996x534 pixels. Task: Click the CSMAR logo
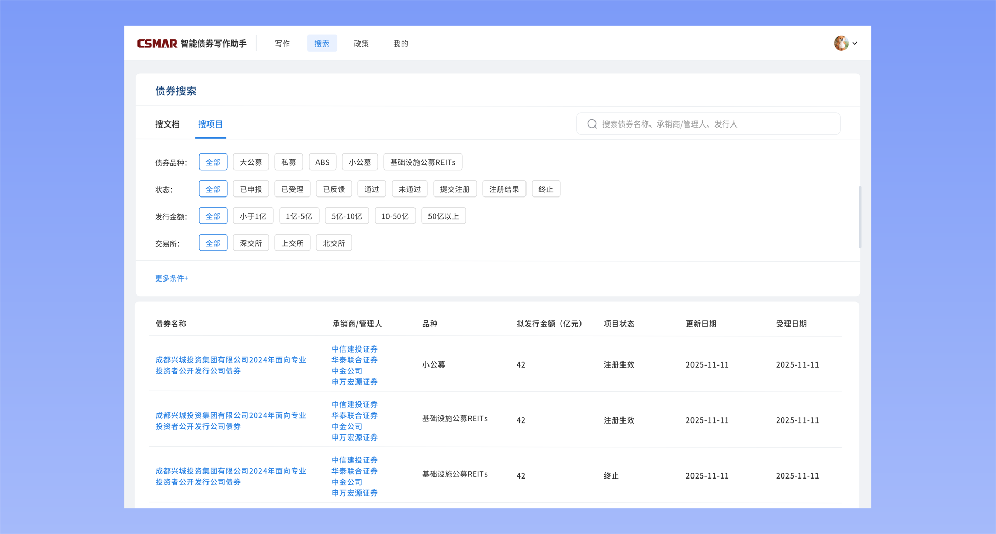coord(157,44)
